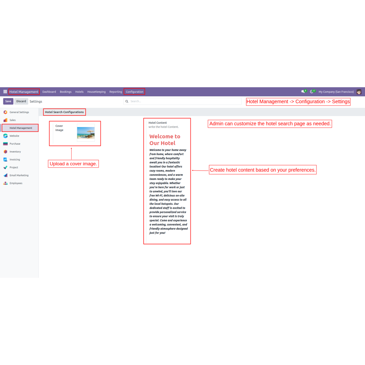Viewport: 365px width, 365px height.
Task: Select Email Marketing settings in sidebar
Action: [x=19, y=175]
